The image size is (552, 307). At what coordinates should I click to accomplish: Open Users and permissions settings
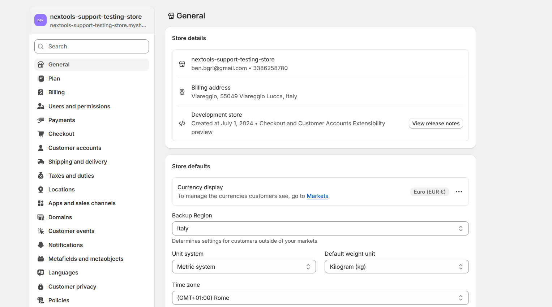tap(79, 107)
